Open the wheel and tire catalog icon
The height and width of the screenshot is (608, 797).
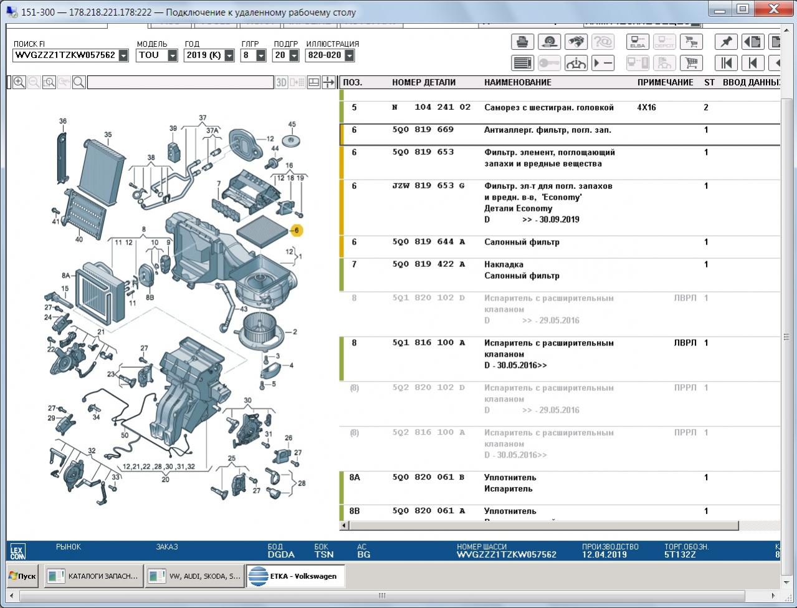pyautogui.click(x=549, y=42)
